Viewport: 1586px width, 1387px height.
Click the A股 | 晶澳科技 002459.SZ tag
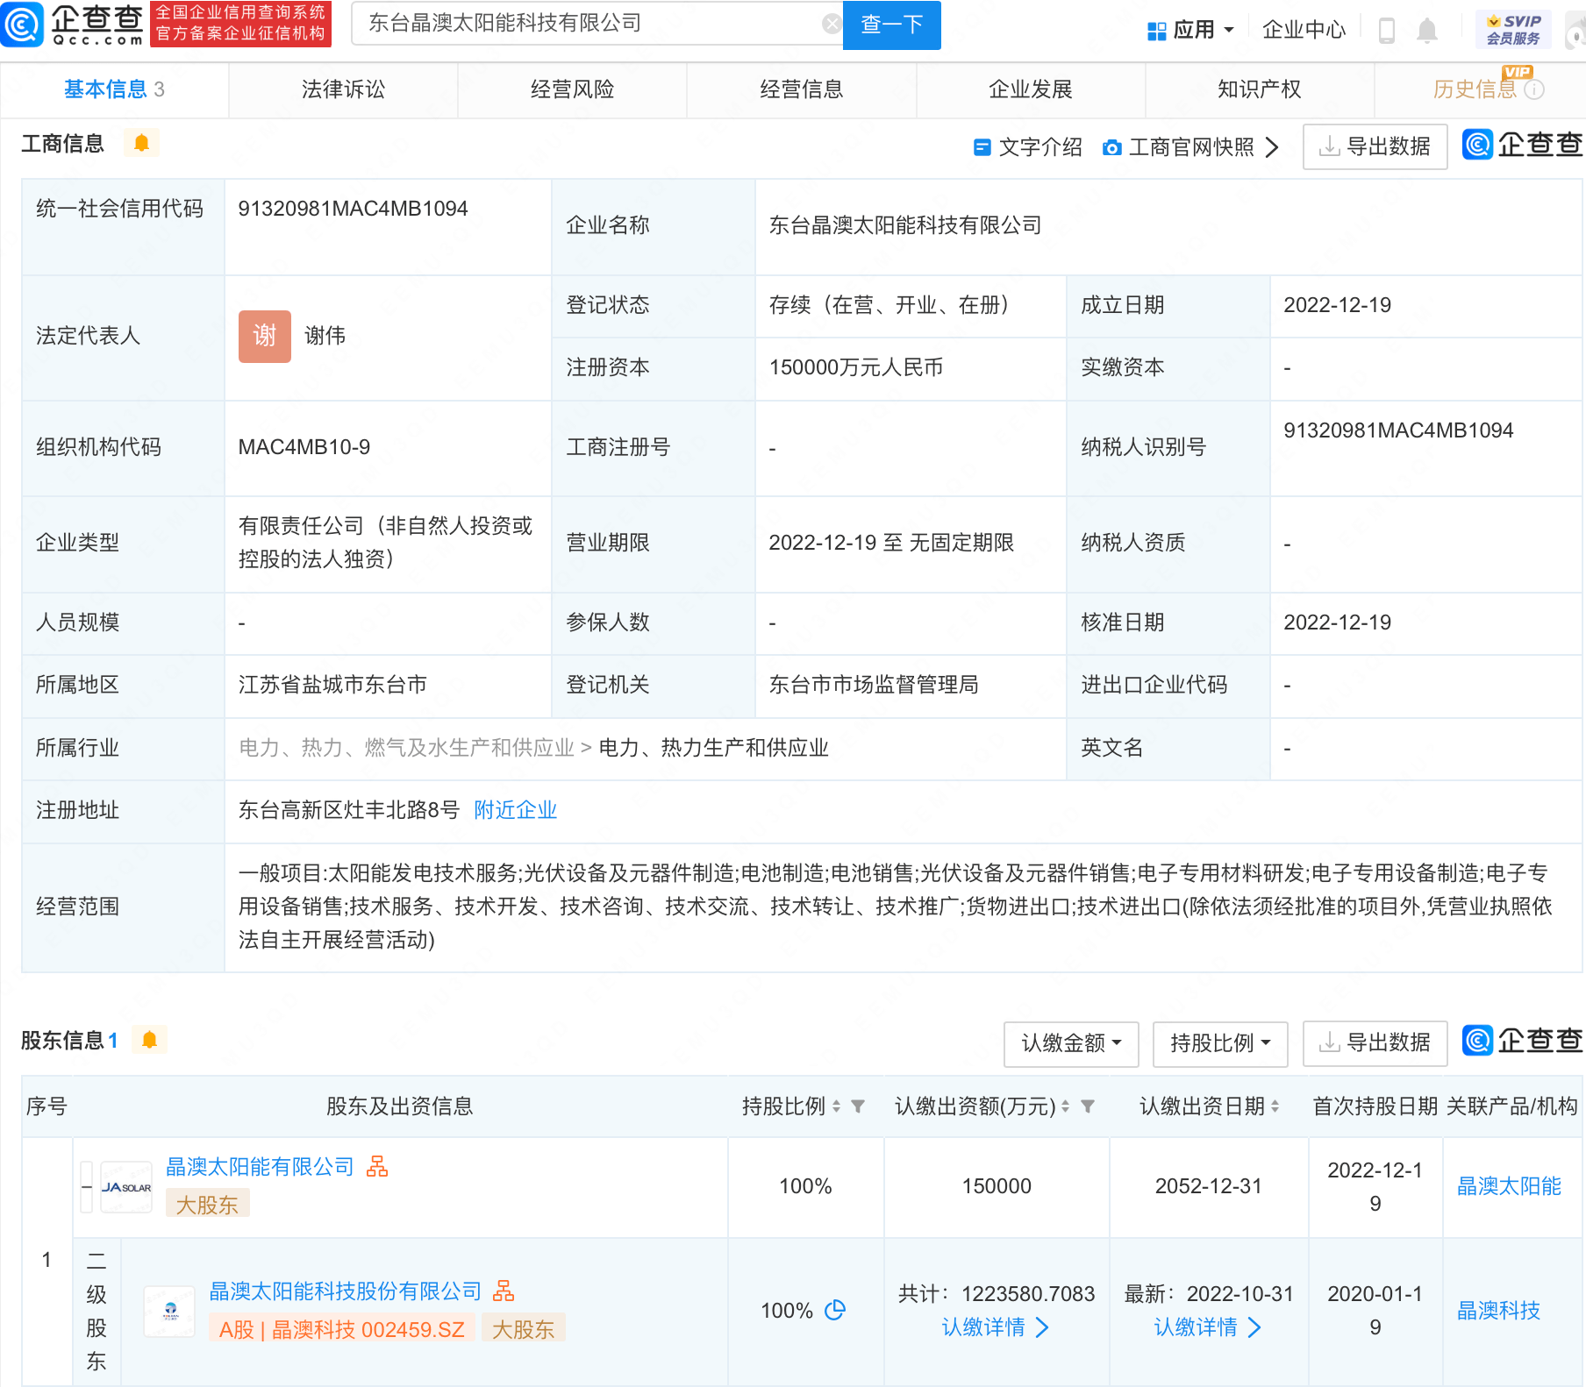pos(342,1329)
